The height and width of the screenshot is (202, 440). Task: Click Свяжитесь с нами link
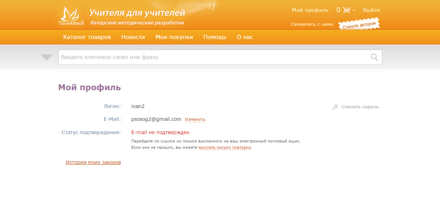pos(312,24)
